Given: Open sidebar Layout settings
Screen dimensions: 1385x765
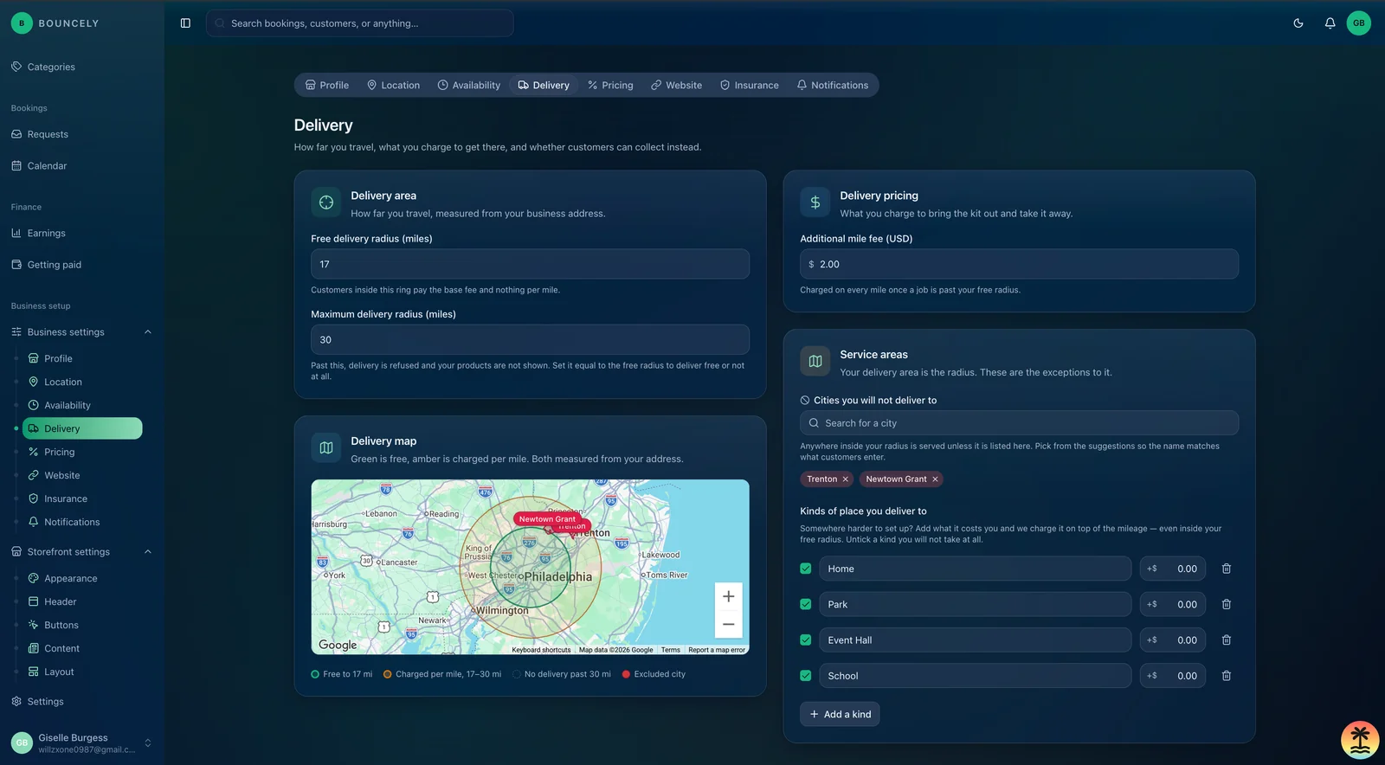Looking at the screenshot, I should tap(59, 672).
